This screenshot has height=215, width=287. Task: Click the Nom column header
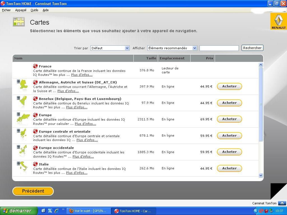[73, 58]
